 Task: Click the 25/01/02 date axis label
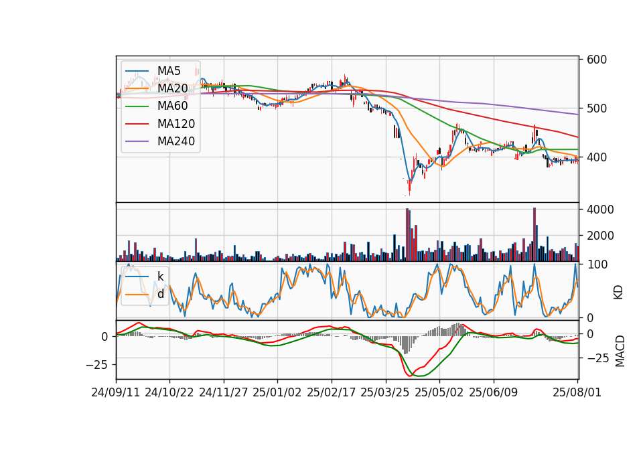tap(277, 392)
